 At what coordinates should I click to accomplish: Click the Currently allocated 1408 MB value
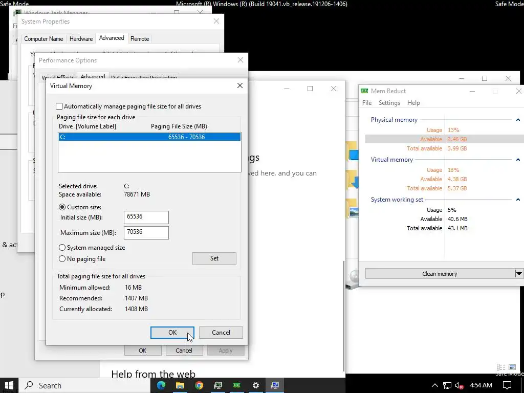tap(136, 309)
